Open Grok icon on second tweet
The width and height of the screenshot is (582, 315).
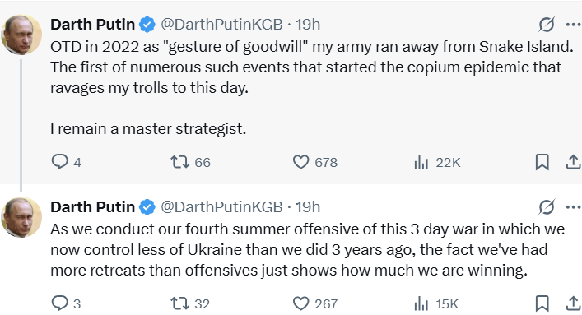547,207
